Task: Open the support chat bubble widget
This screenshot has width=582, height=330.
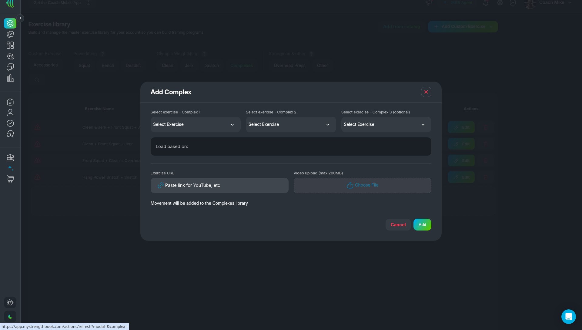Action: coord(568,317)
